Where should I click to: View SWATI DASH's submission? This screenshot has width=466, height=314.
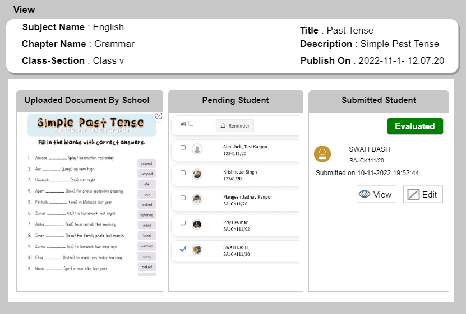coord(376,195)
